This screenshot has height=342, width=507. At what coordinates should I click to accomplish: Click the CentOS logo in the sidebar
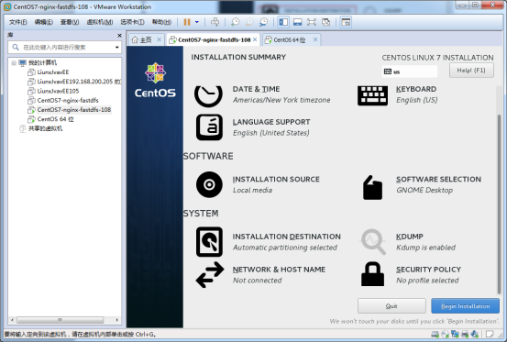pos(155,80)
